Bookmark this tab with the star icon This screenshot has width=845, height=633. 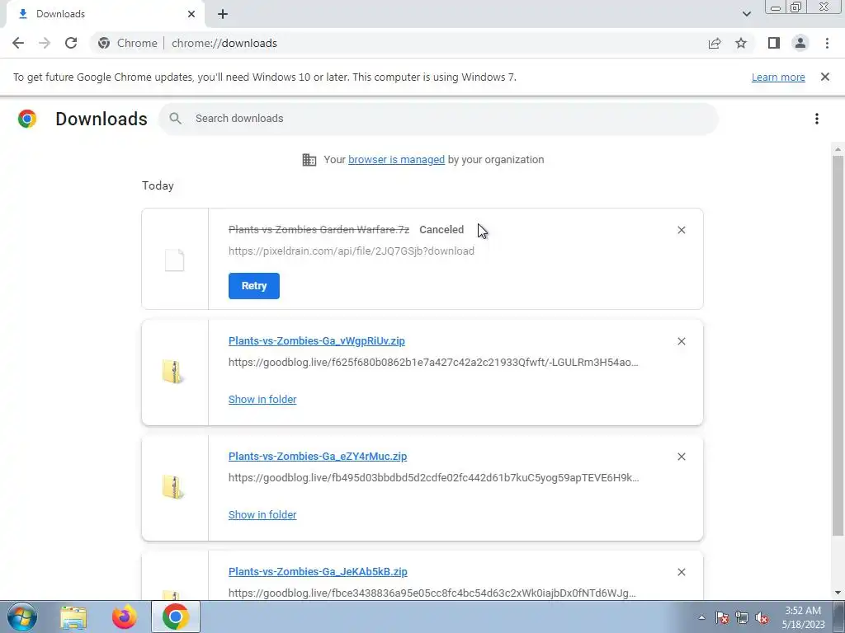741,43
